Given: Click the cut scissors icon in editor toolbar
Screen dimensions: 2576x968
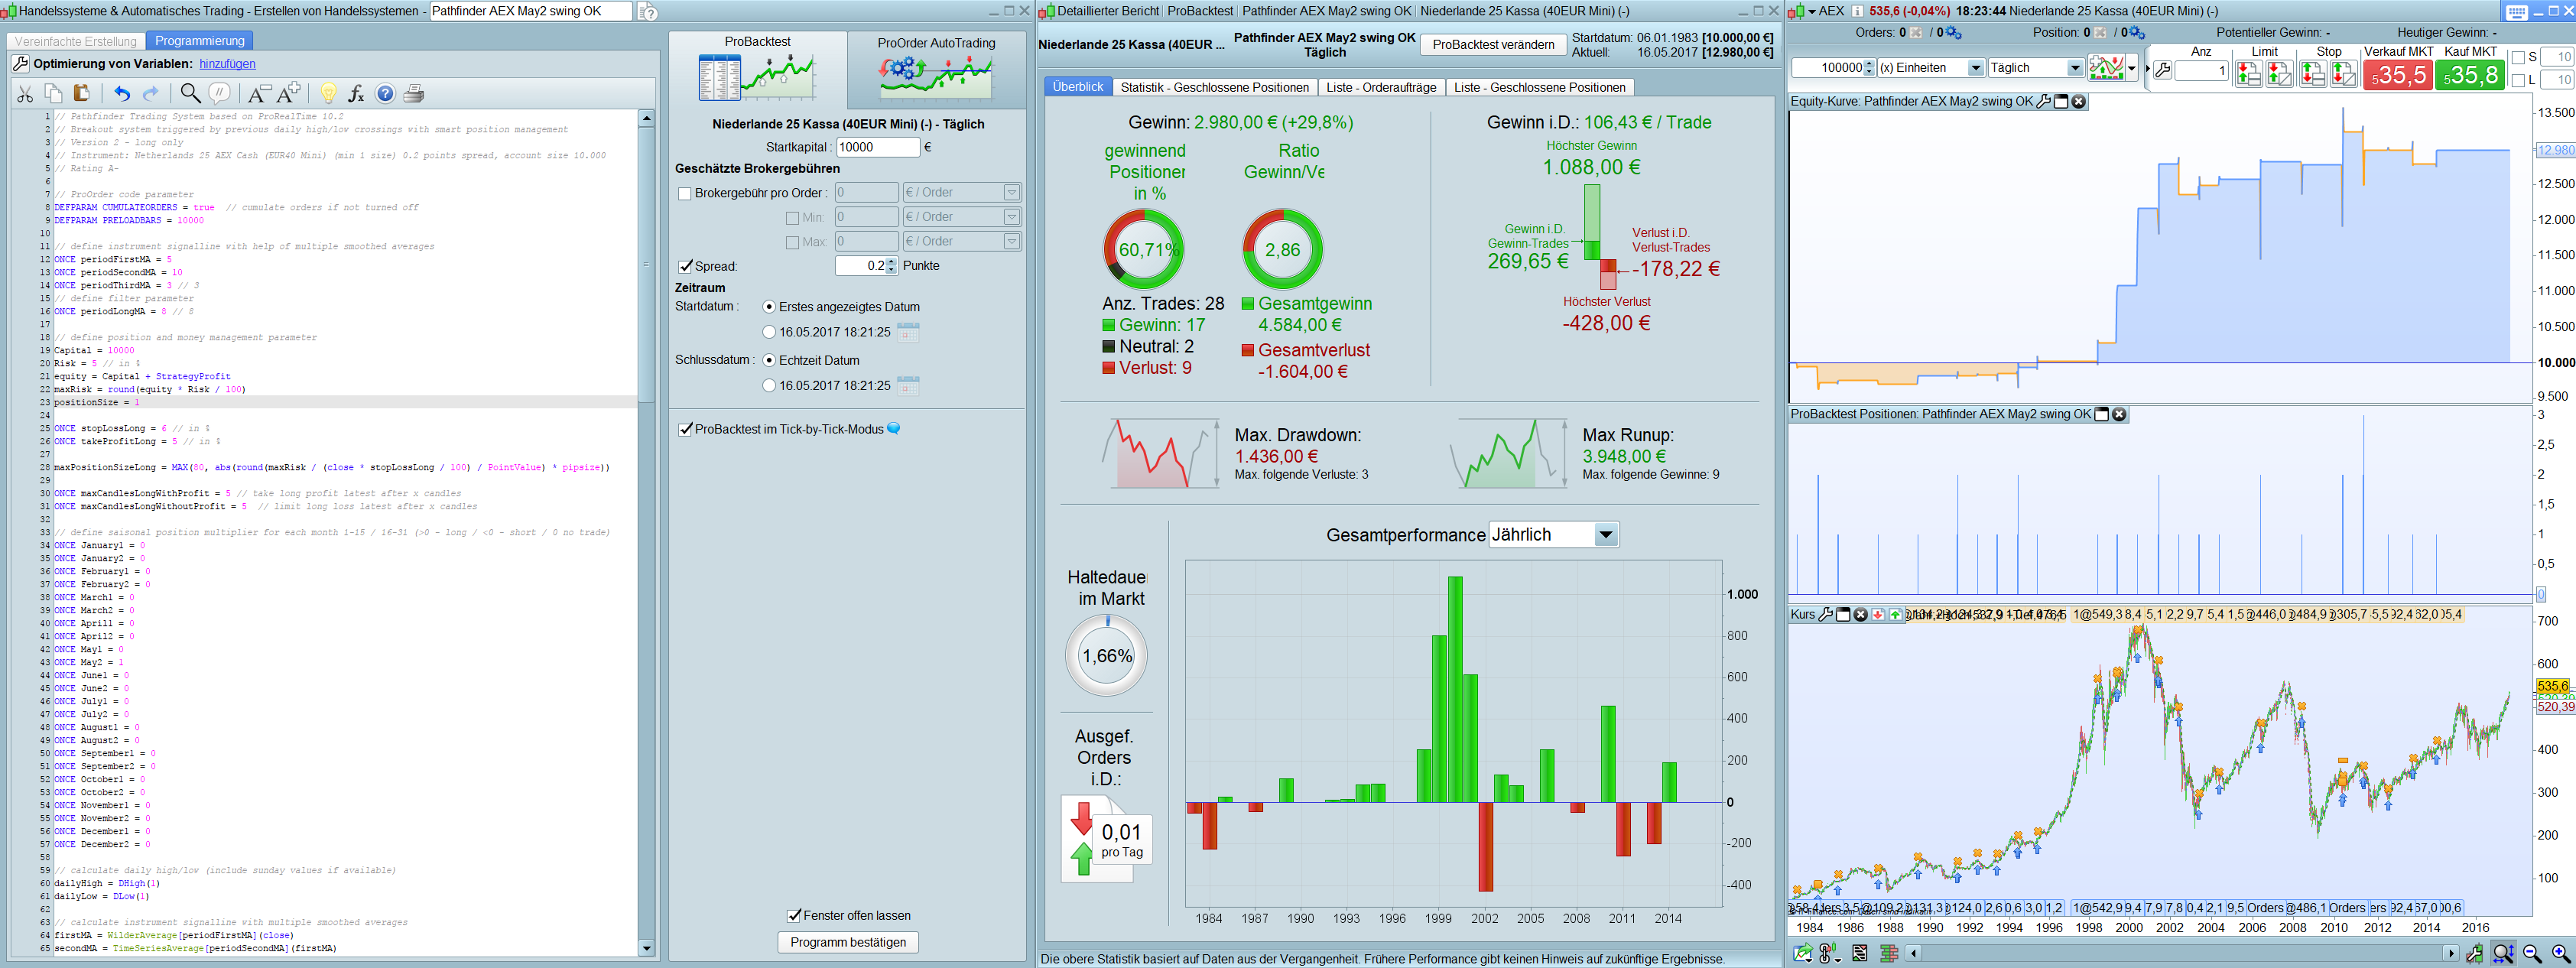Looking at the screenshot, I should click(x=26, y=94).
